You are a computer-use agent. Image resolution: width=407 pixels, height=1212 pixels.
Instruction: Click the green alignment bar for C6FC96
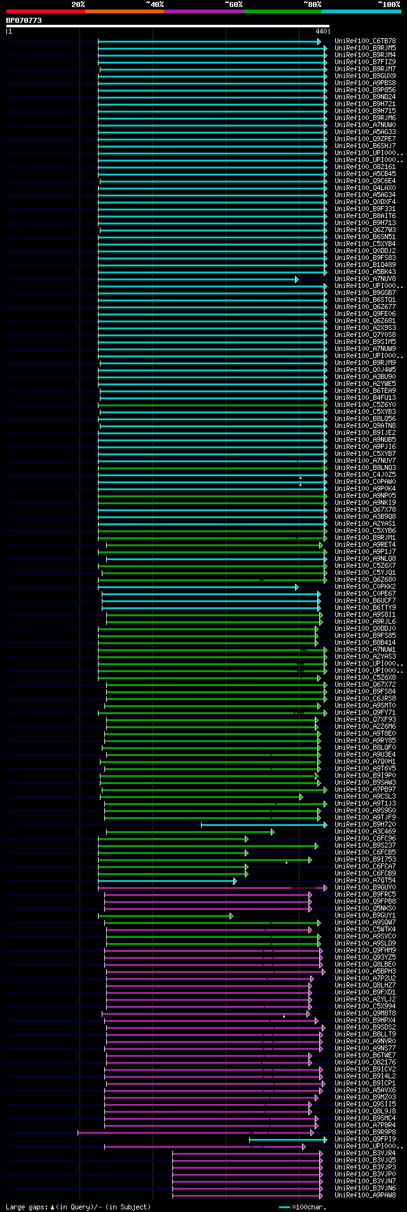pos(173,839)
